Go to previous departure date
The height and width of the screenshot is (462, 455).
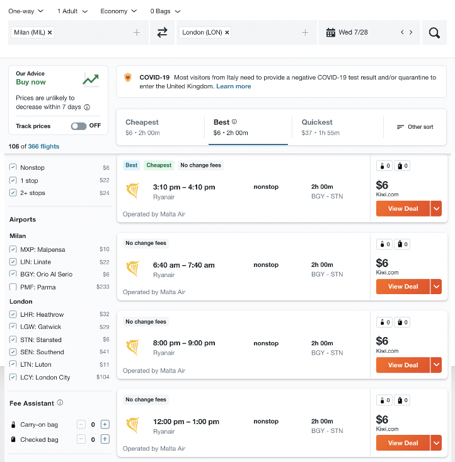tap(402, 32)
